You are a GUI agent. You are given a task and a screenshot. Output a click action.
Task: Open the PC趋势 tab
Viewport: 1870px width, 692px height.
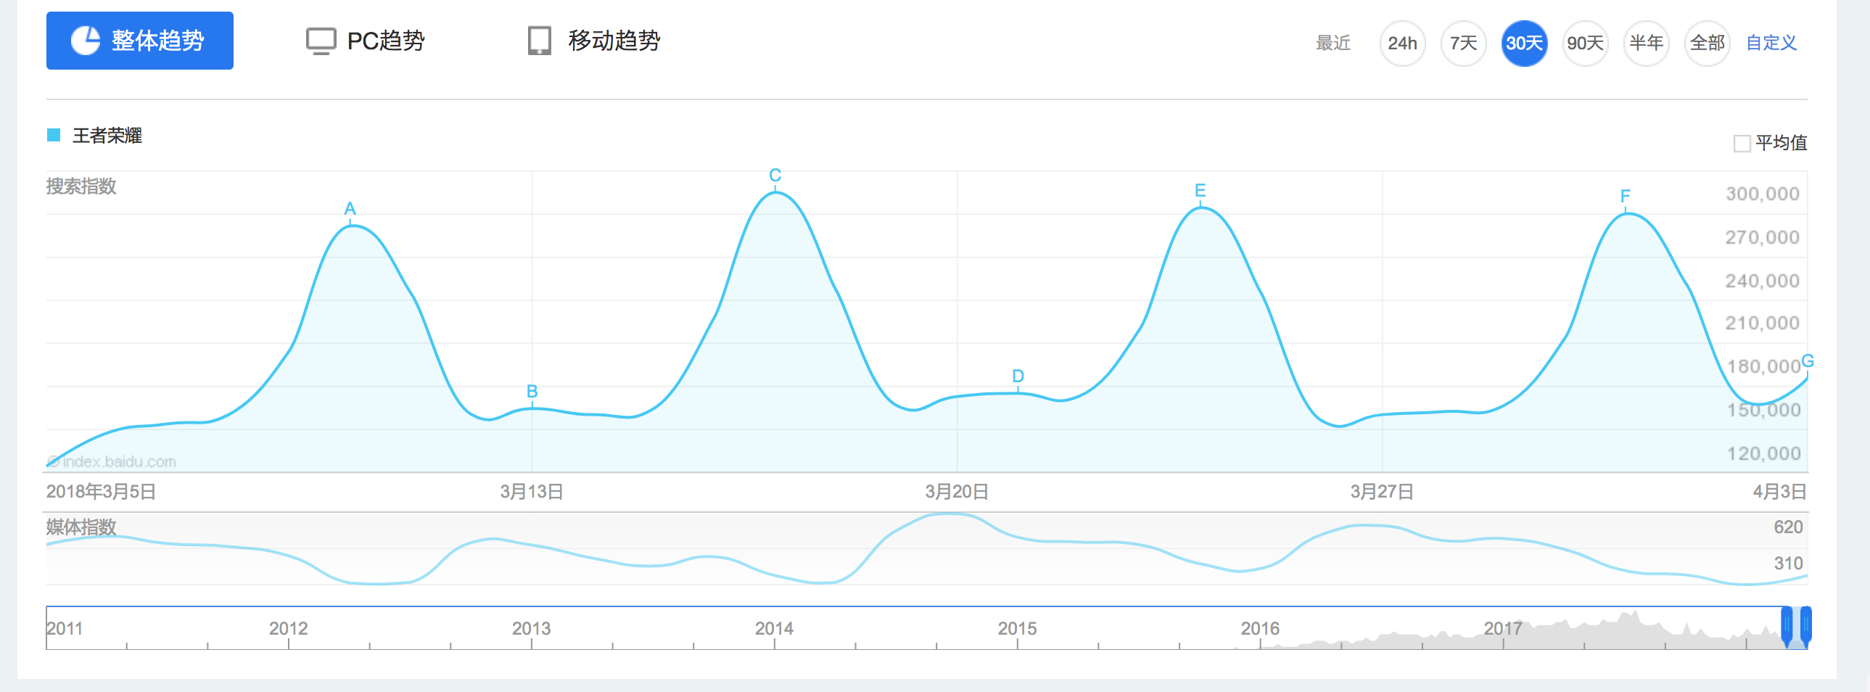pyautogui.click(x=386, y=41)
